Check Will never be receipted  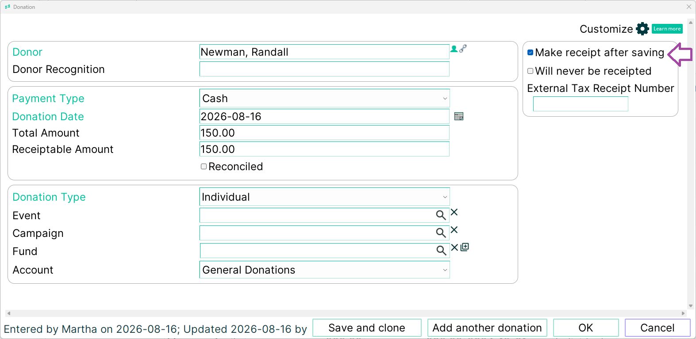coord(530,71)
